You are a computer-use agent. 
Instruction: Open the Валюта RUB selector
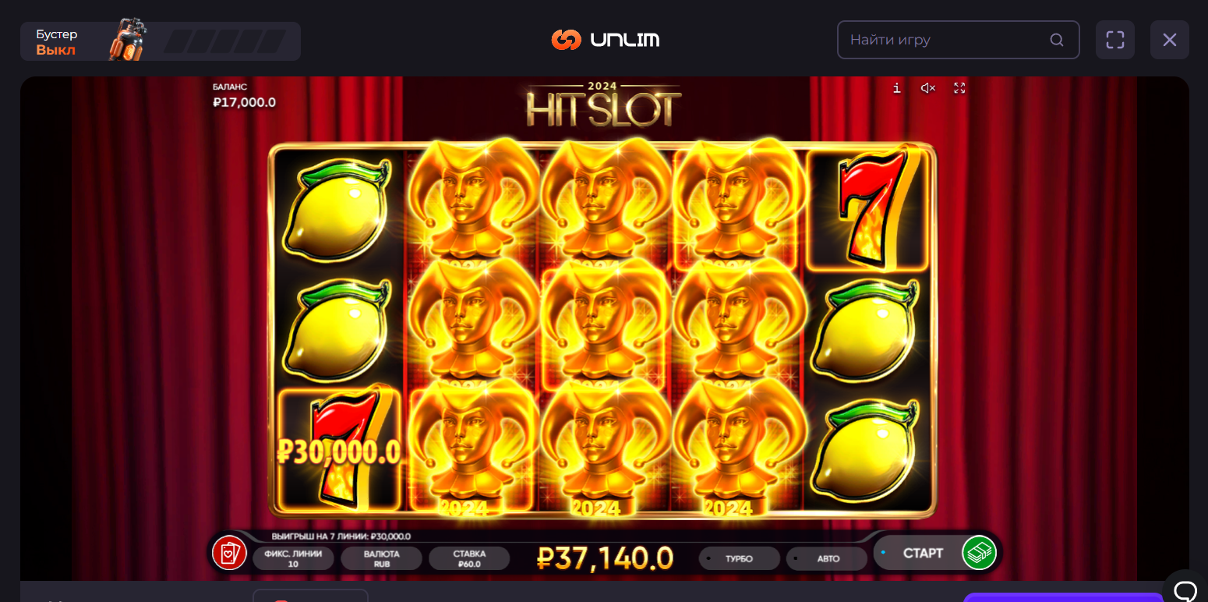382,558
